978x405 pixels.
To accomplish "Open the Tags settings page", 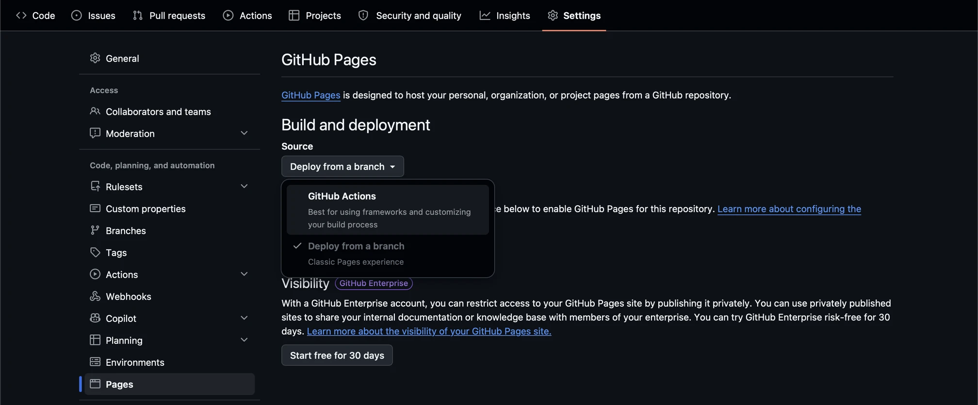I will click(169, 252).
